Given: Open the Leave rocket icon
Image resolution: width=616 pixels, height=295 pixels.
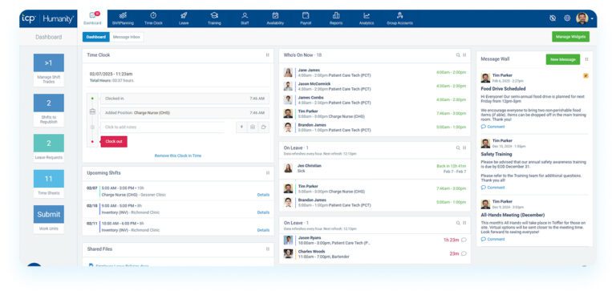Looking at the screenshot, I should 184,15.
